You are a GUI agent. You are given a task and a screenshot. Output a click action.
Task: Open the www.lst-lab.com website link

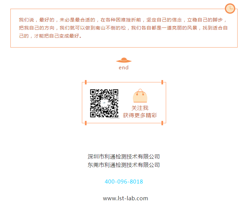click(126, 198)
